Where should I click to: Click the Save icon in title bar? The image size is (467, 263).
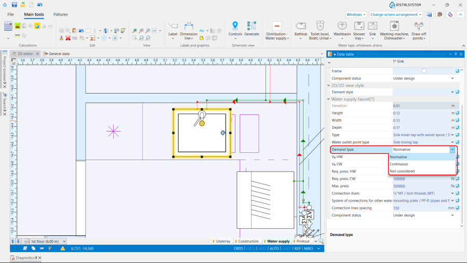pyautogui.click(x=14, y=5)
